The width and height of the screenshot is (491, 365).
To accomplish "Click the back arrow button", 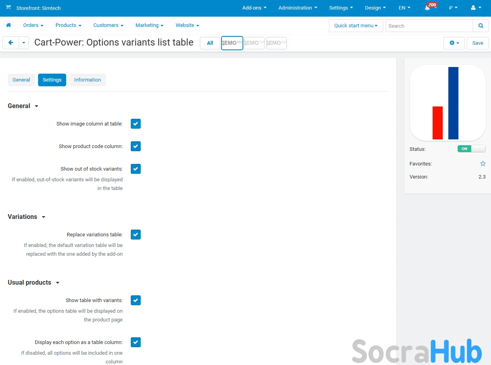I will tap(11, 43).
